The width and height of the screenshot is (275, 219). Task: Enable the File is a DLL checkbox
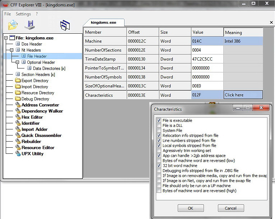coord(159,125)
